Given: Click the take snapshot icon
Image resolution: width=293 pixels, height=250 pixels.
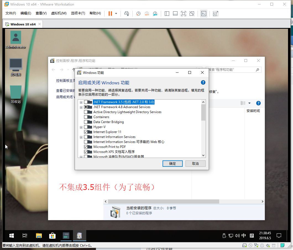Looking at the screenshot, I should pos(138,14).
